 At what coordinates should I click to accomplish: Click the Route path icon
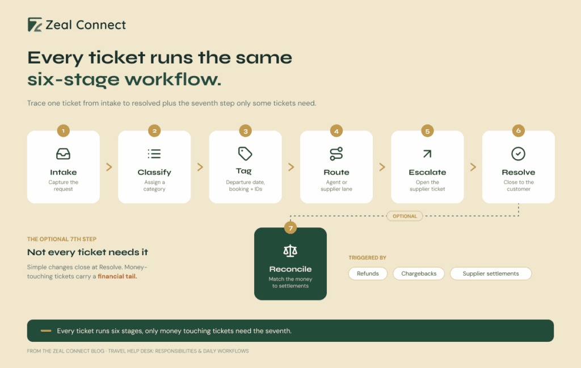point(336,154)
